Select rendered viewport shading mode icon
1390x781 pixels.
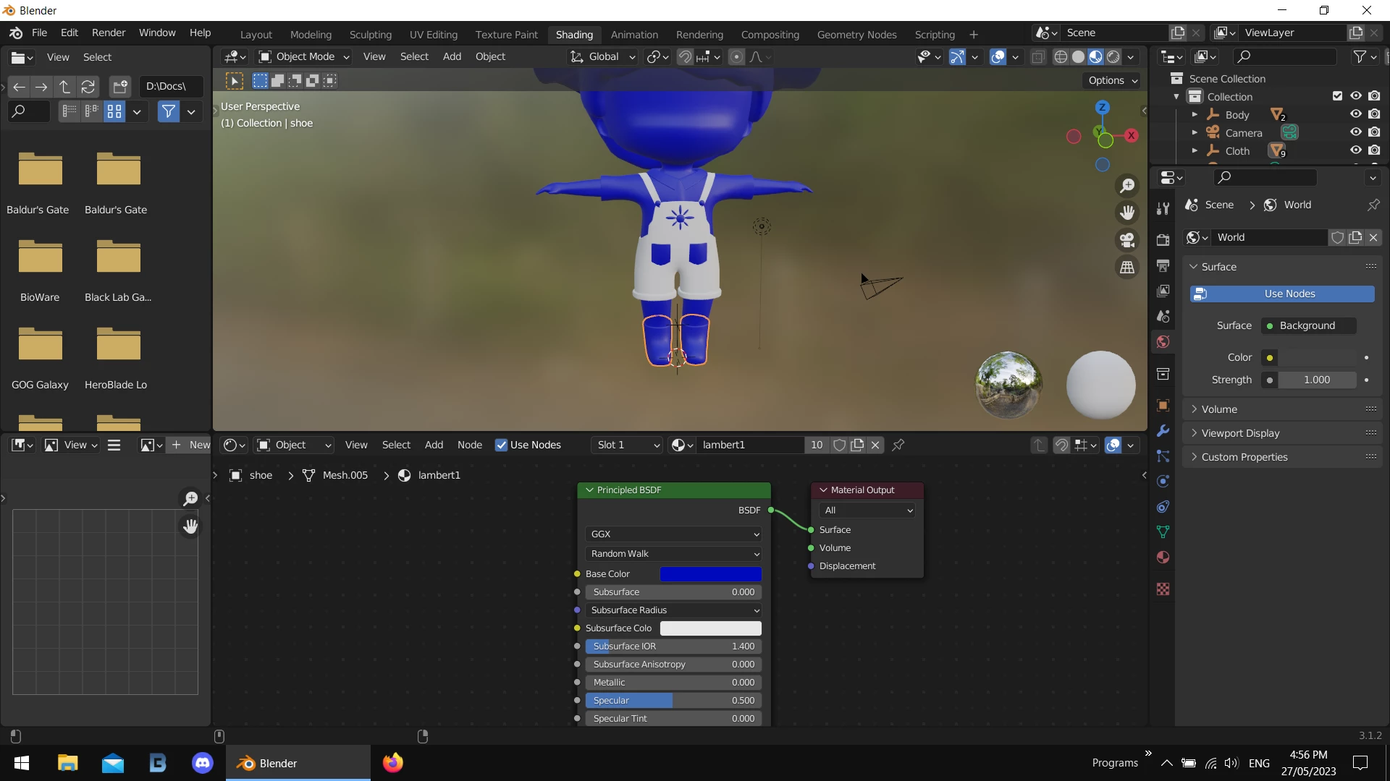1113,57
